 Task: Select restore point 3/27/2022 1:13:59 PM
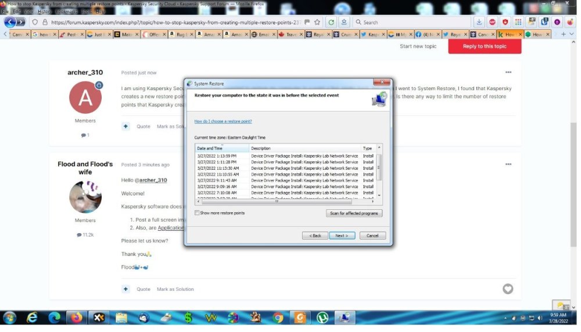tap(285, 156)
